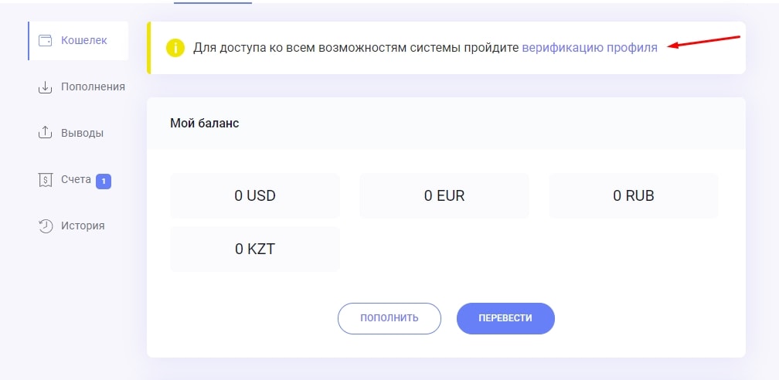Click the blue notification badge on Счета

coord(104,182)
